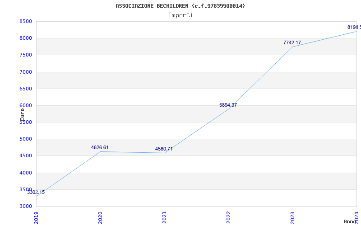Click the 7000 y-axis tick label
Image resolution: width=361 pixels, height=226 pixels.
(x=26, y=72)
